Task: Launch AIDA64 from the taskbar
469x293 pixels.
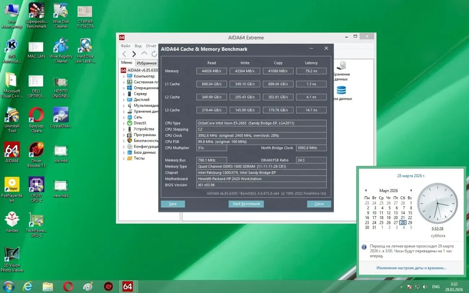Action: (x=128, y=286)
